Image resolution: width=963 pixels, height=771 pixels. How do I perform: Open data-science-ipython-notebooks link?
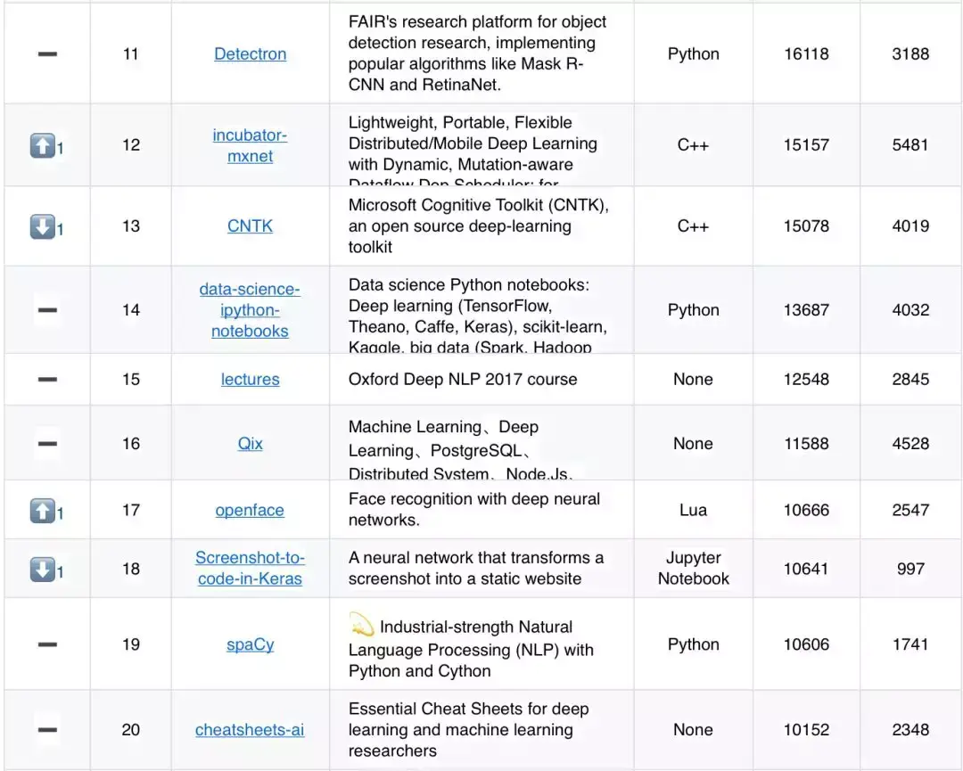250,310
